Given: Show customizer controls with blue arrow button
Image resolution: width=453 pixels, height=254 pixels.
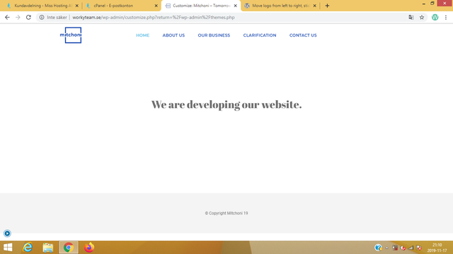Looking at the screenshot, I should coord(7,234).
